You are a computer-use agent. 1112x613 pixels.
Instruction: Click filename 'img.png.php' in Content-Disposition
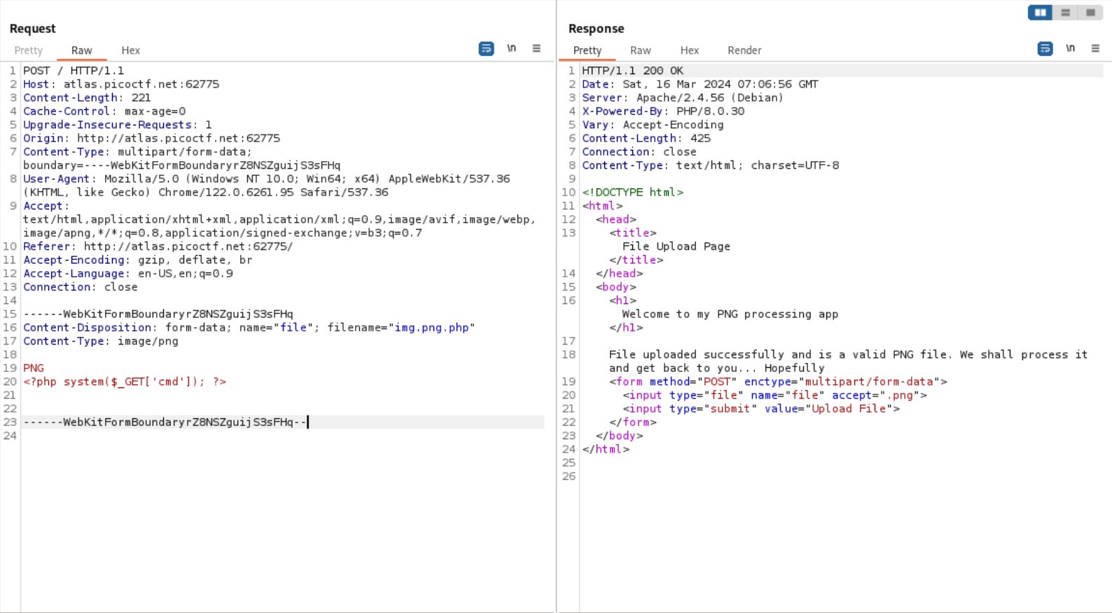pos(431,328)
